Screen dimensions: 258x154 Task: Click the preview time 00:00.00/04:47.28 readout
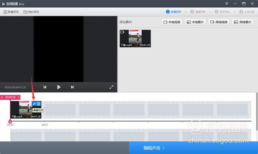click(15, 87)
